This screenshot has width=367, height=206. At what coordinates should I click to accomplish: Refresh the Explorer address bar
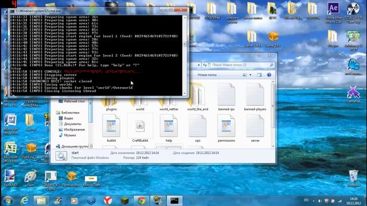[205, 65]
